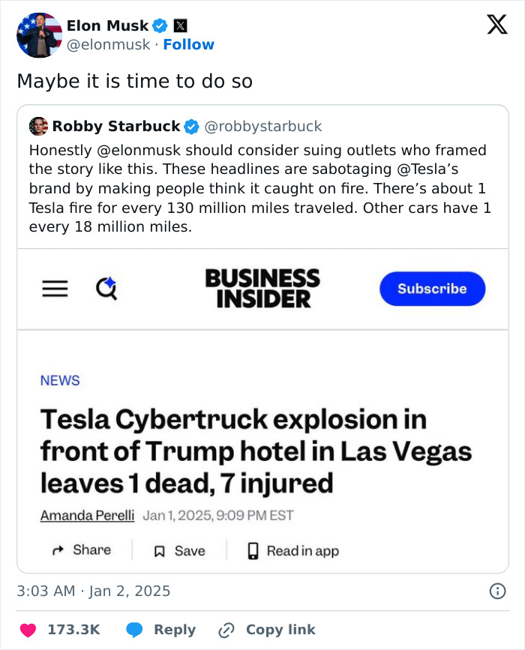Open the post info circle icon
The width and height of the screenshot is (525, 650).
(496, 592)
